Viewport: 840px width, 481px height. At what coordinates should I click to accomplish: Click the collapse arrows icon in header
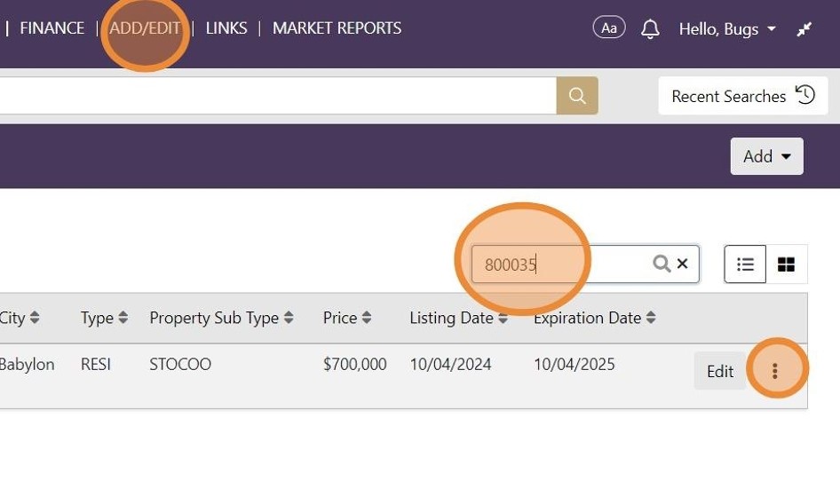pos(804,29)
